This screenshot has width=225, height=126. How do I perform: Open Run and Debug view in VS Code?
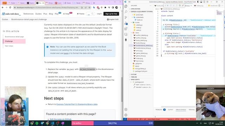click(126, 23)
